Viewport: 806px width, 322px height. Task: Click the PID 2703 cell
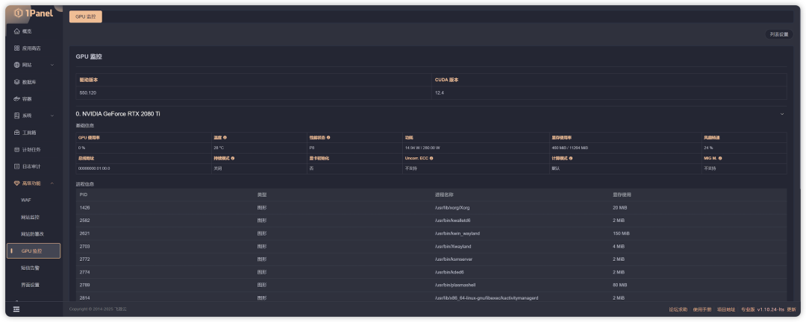tap(85, 247)
